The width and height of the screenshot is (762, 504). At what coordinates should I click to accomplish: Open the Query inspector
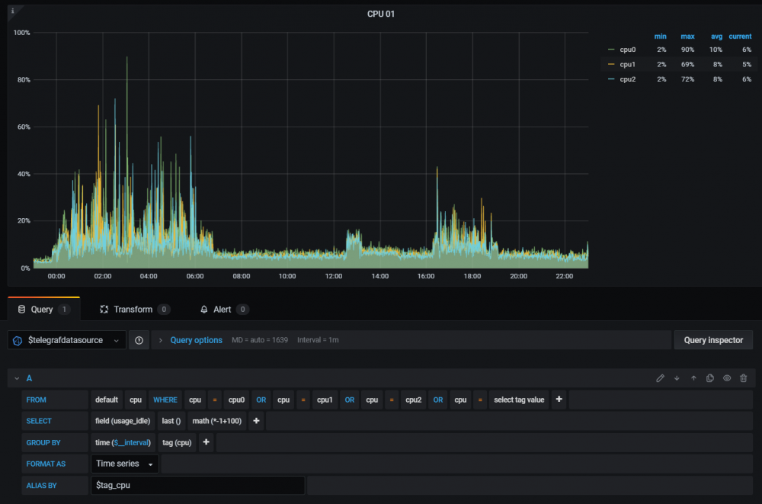point(713,340)
